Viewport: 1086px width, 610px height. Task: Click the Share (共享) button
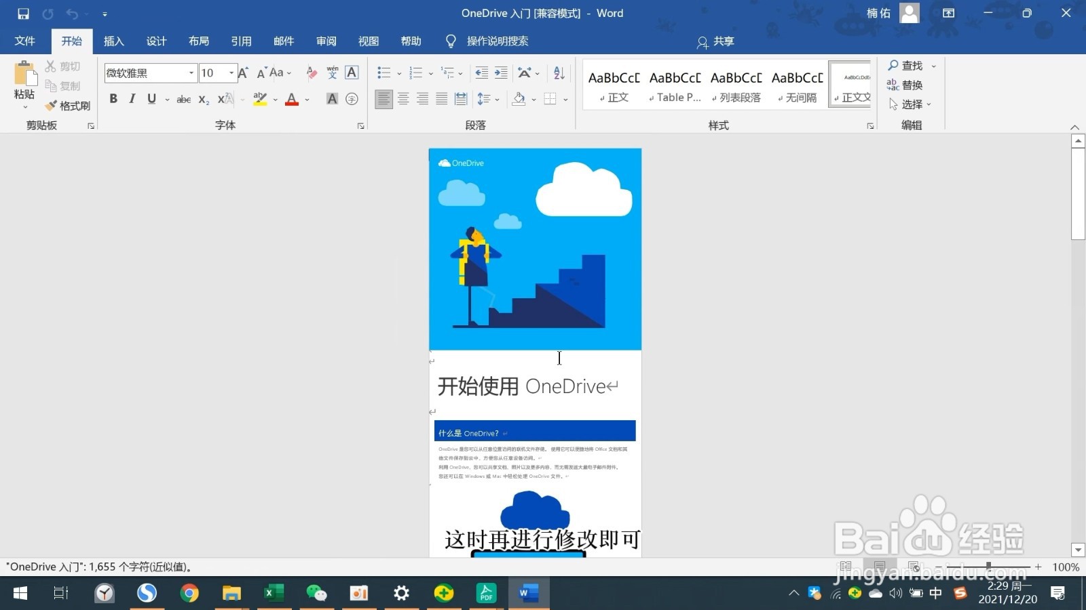pyautogui.click(x=715, y=42)
